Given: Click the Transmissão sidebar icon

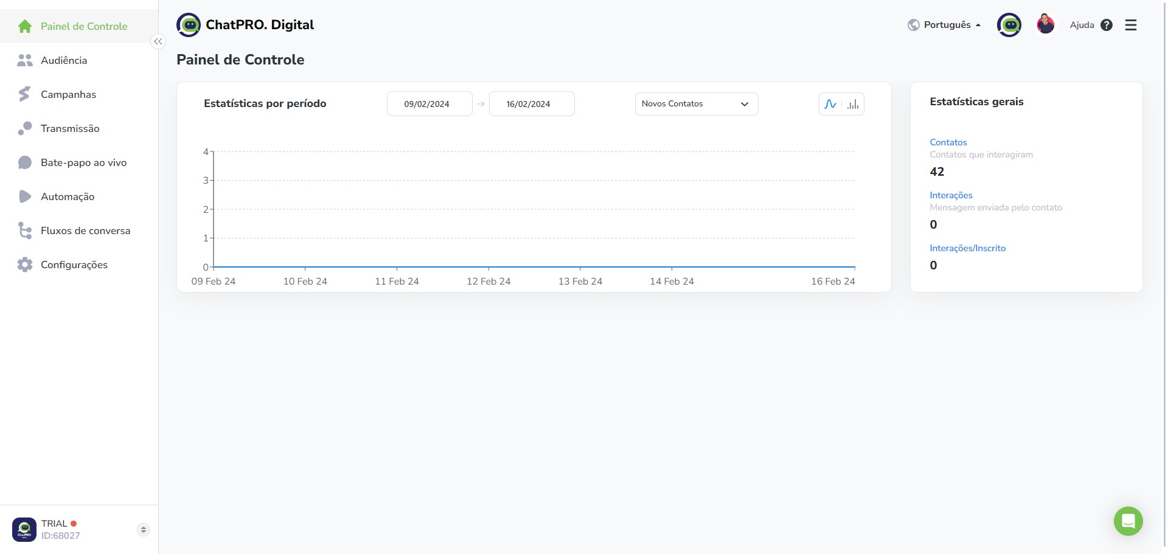Looking at the screenshot, I should (x=25, y=128).
